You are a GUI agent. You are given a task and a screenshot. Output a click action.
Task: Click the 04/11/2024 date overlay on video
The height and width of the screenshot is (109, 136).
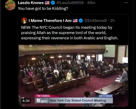(106, 96)
